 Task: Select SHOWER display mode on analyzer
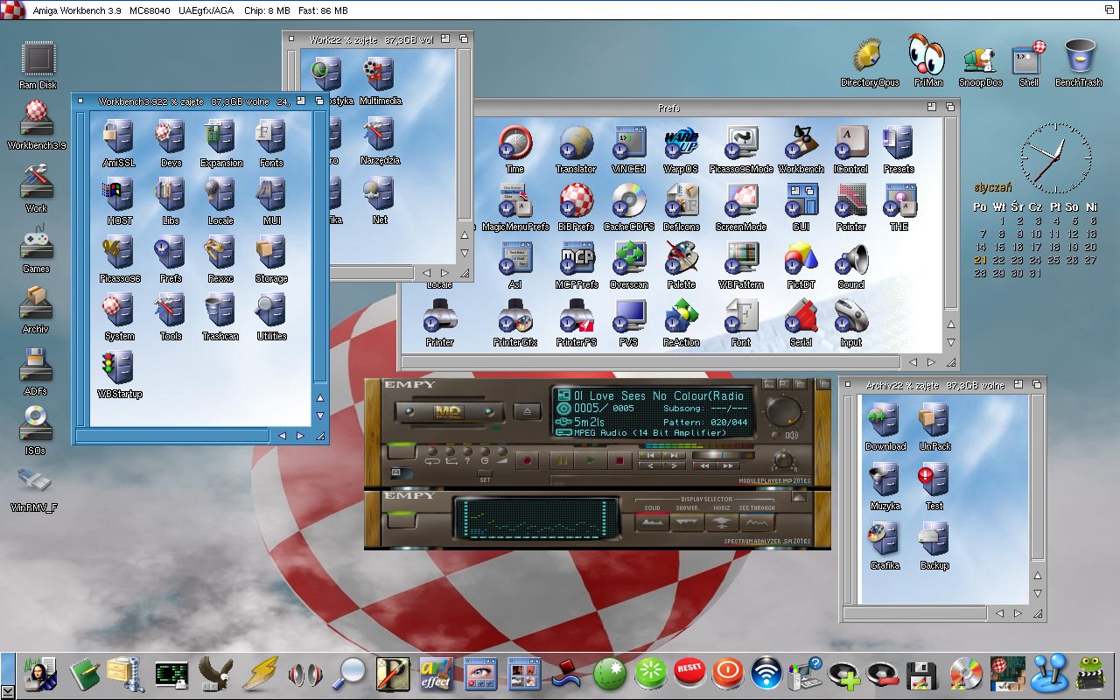coord(687,522)
